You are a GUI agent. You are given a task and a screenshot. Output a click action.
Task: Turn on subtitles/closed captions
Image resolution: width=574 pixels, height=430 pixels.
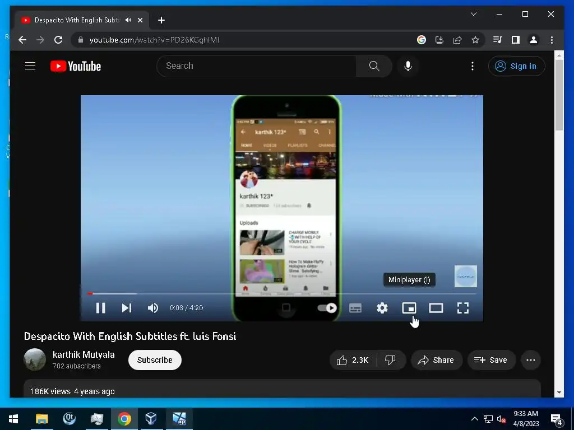click(x=355, y=308)
